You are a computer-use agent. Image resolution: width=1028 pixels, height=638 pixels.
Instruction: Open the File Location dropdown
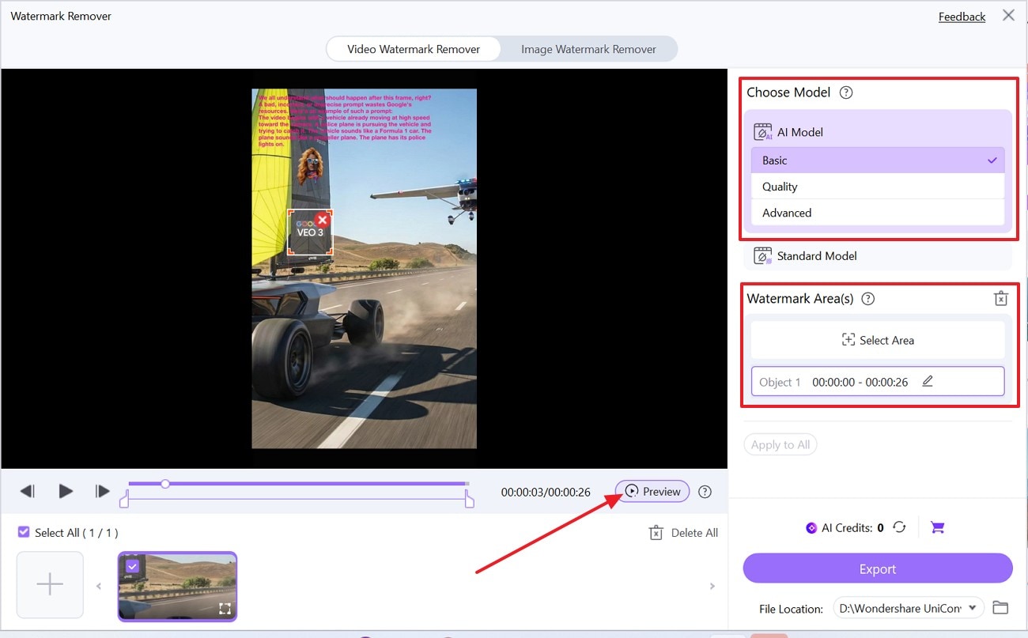click(x=973, y=608)
